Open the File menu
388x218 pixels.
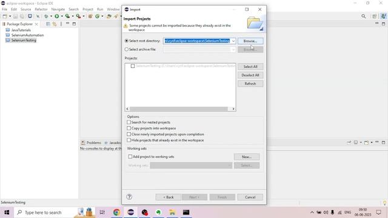[x=4, y=9]
